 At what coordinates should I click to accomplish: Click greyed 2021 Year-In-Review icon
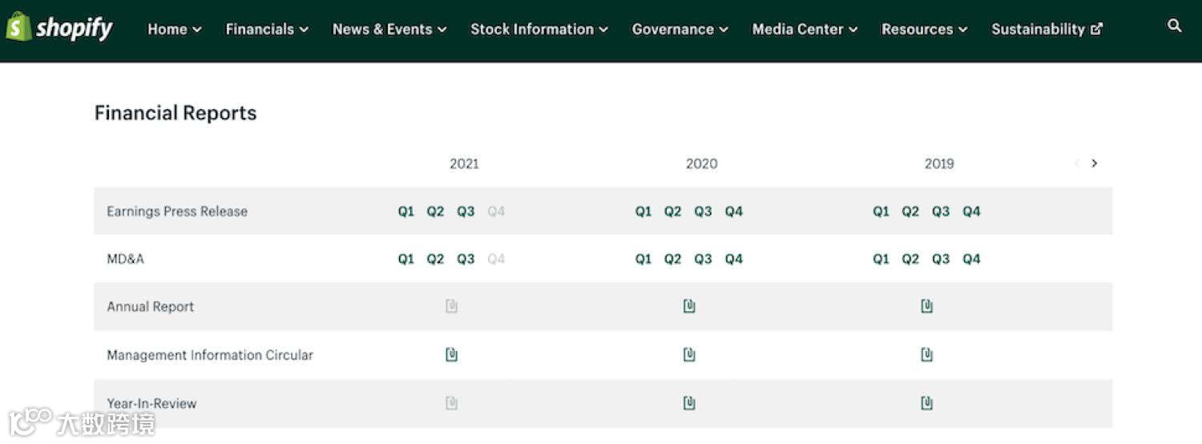[451, 402]
